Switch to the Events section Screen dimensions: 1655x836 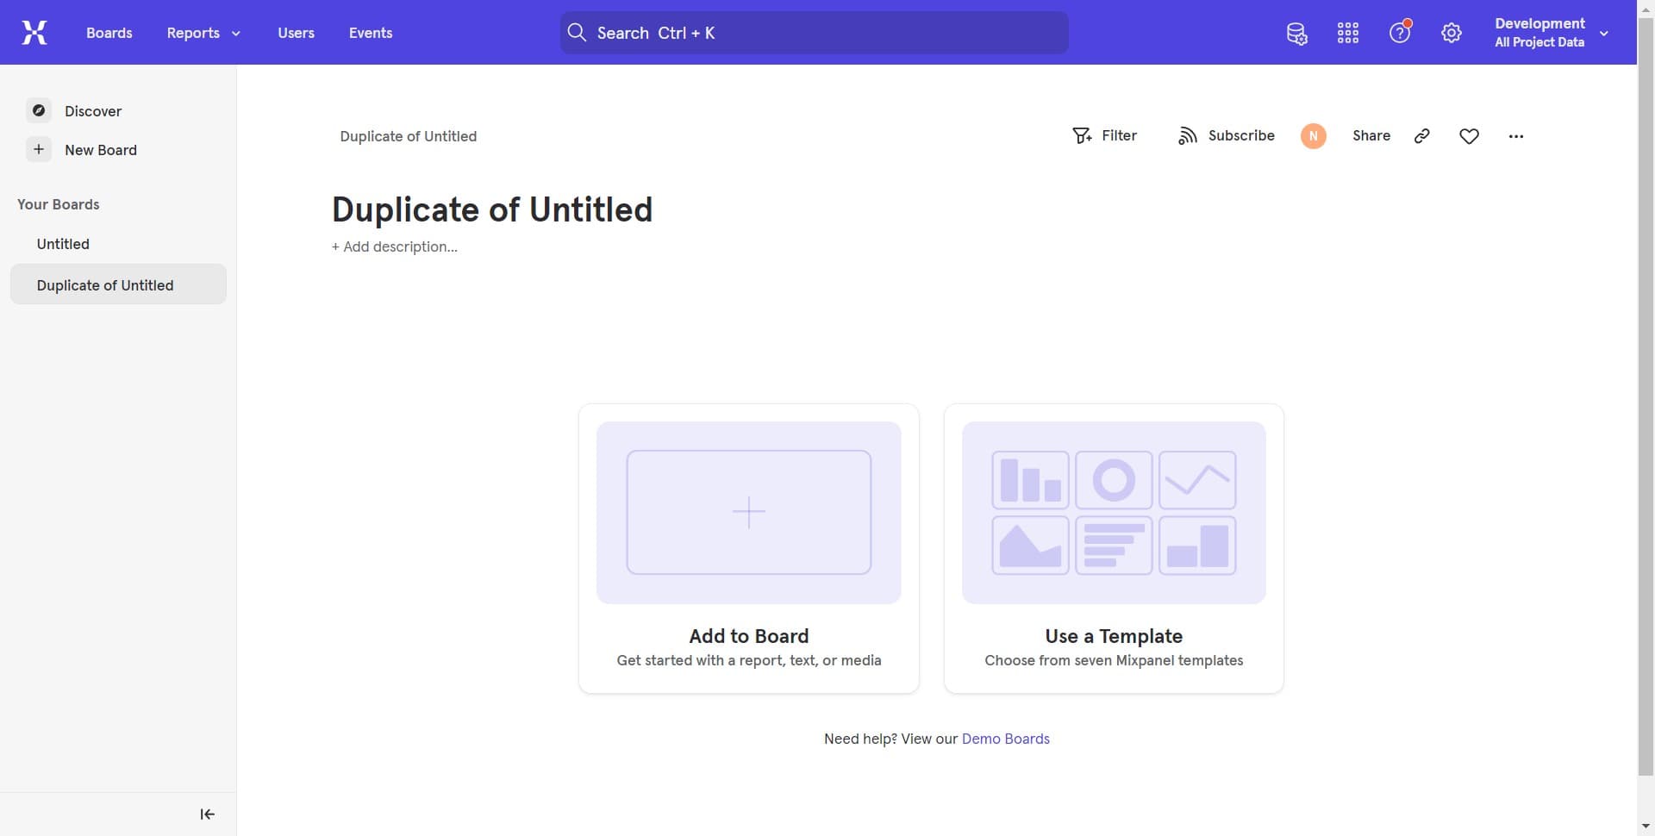pyautogui.click(x=371, y=33)
